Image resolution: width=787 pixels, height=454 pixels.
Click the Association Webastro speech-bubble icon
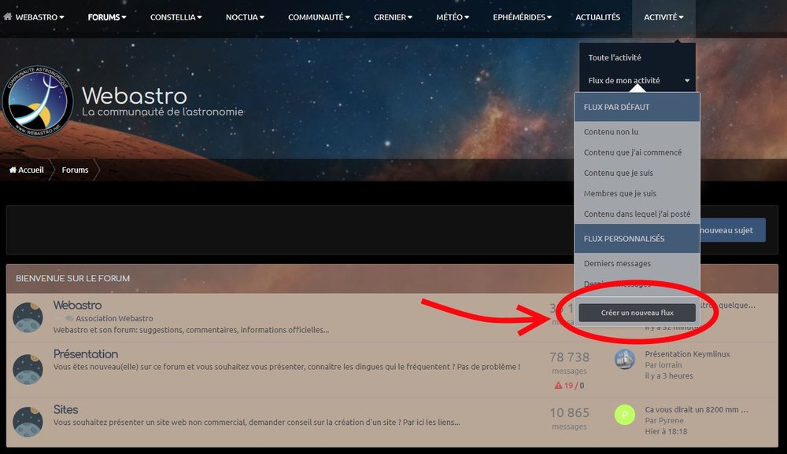[x=69, y=318]
